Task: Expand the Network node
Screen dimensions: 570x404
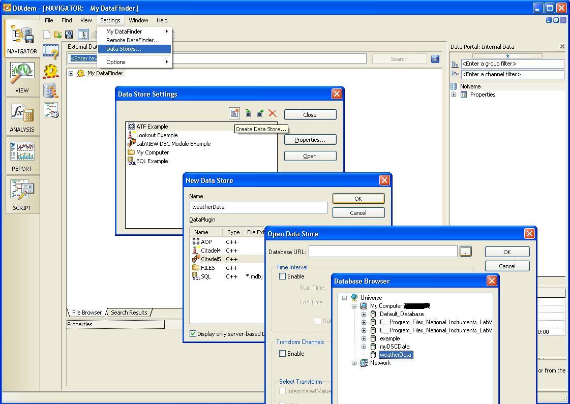Action: tap(354, 363)
